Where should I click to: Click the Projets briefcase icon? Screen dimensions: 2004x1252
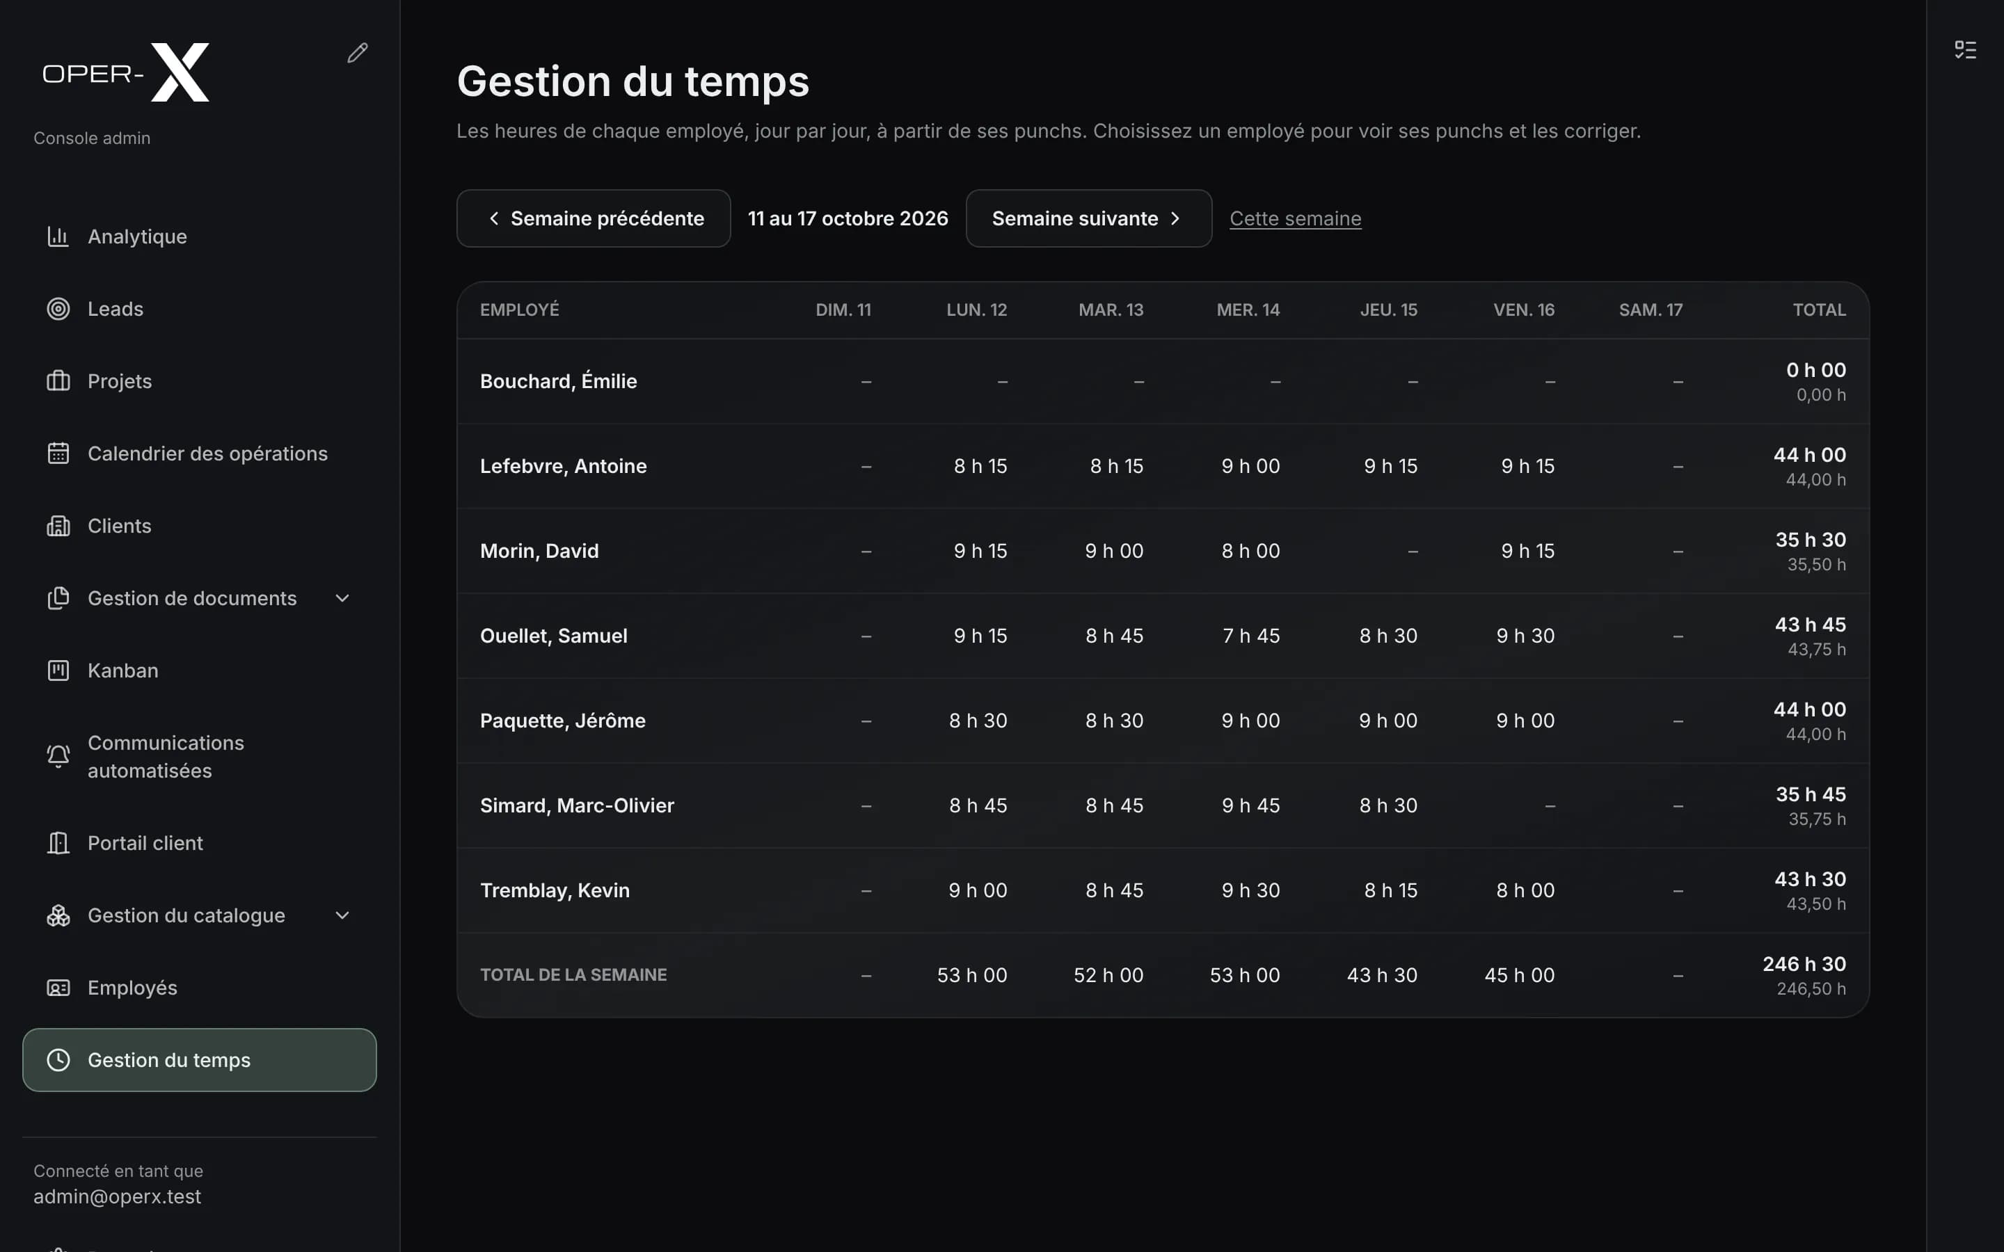[58, 381]
